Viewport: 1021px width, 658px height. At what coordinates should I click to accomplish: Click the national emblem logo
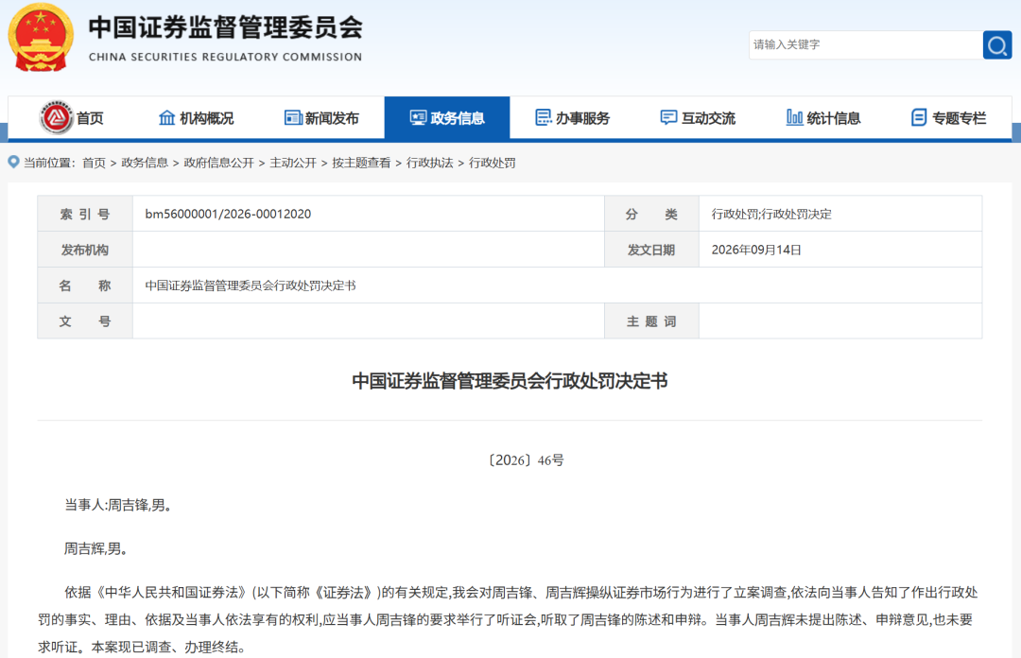tap(41, 38)
